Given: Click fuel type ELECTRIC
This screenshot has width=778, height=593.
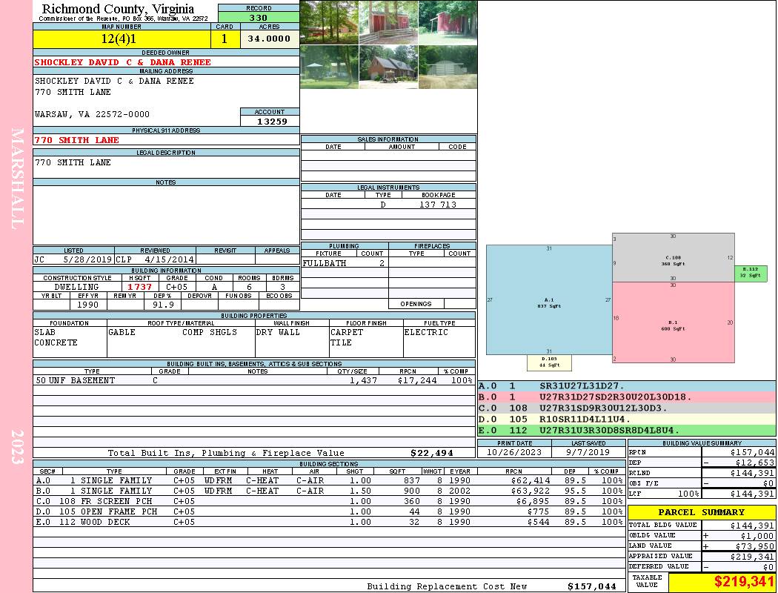Looking at the screenshot, I should 426,332.
